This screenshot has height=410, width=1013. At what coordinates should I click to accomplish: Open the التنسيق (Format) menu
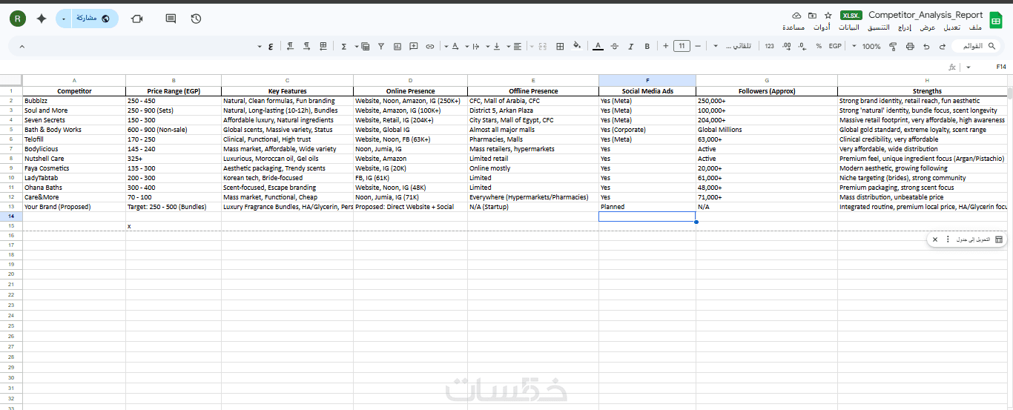[x=877, y=27]
